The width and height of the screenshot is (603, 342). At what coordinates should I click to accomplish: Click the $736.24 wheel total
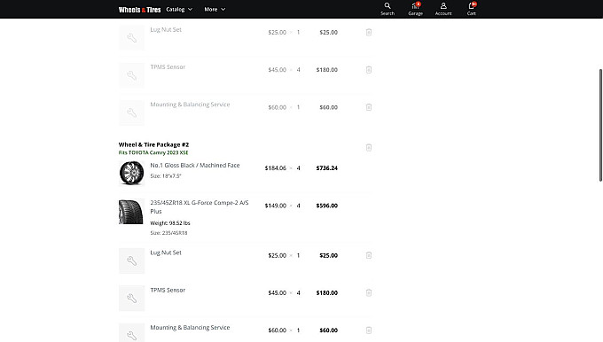pos(327,168)
